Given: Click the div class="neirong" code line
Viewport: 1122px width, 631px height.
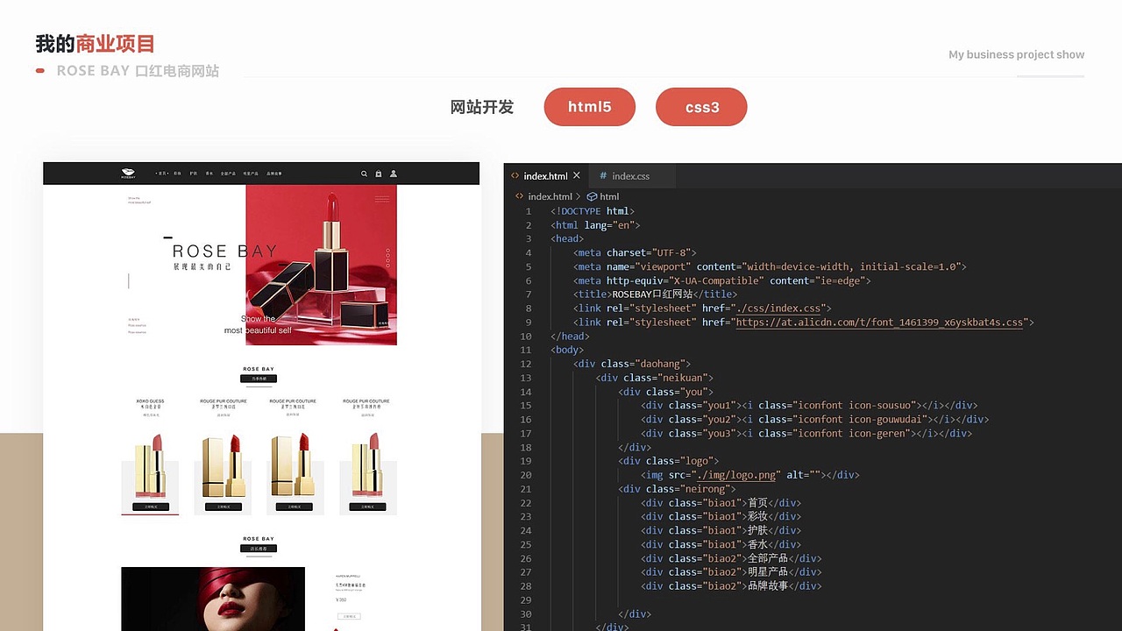Looking at the screenshot, I should tap(677, 489).
